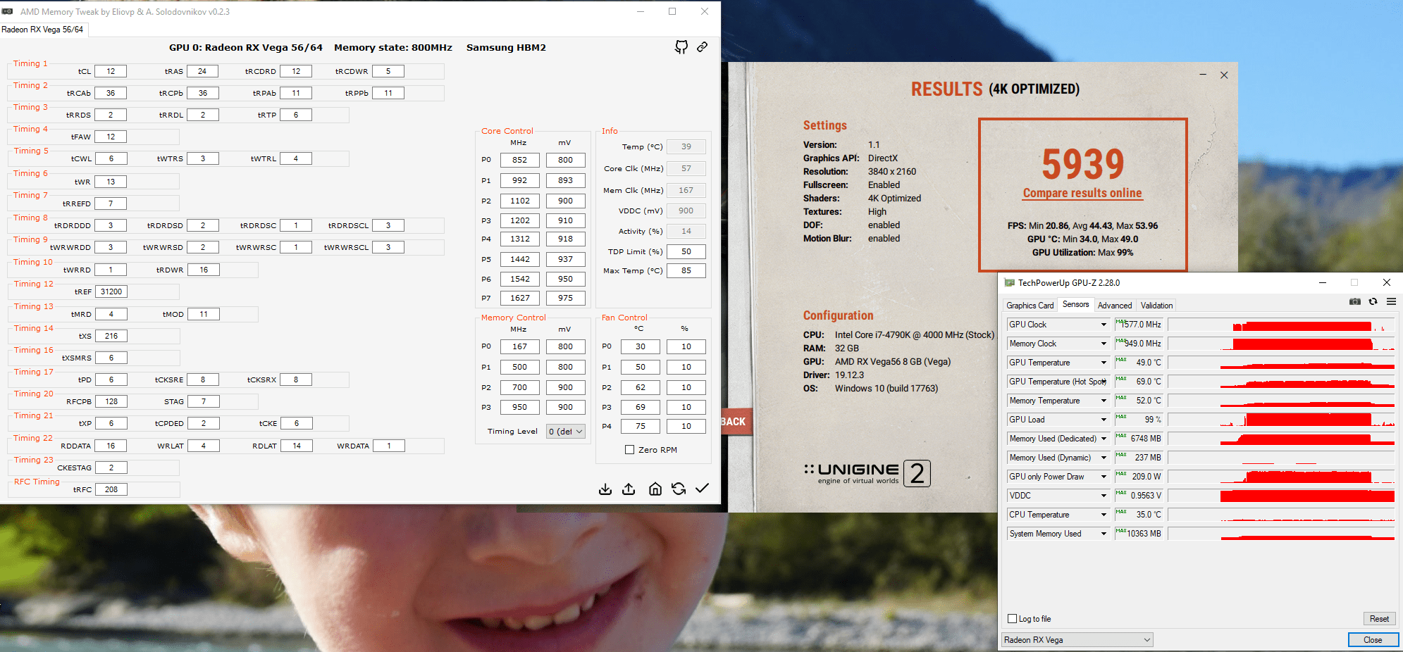
Task: Expand the GPU Load sensor dropdown
Action: [1104, 420]
